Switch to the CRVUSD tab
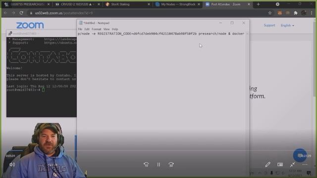The height and width of the screenshot is (178, 317). click(x=77, y=4)
